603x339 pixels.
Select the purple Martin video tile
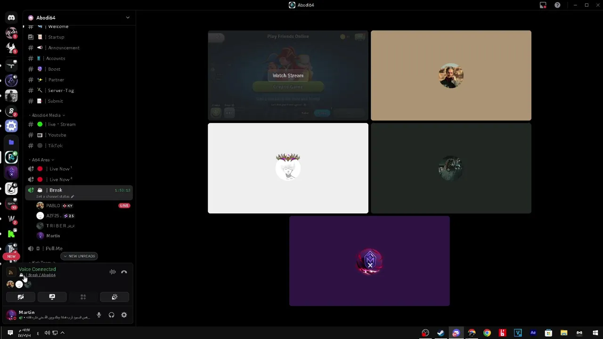pyautogui.click(x=369, y=261)
